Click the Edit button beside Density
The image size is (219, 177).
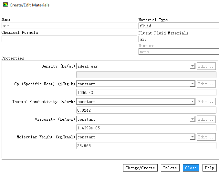206,66
